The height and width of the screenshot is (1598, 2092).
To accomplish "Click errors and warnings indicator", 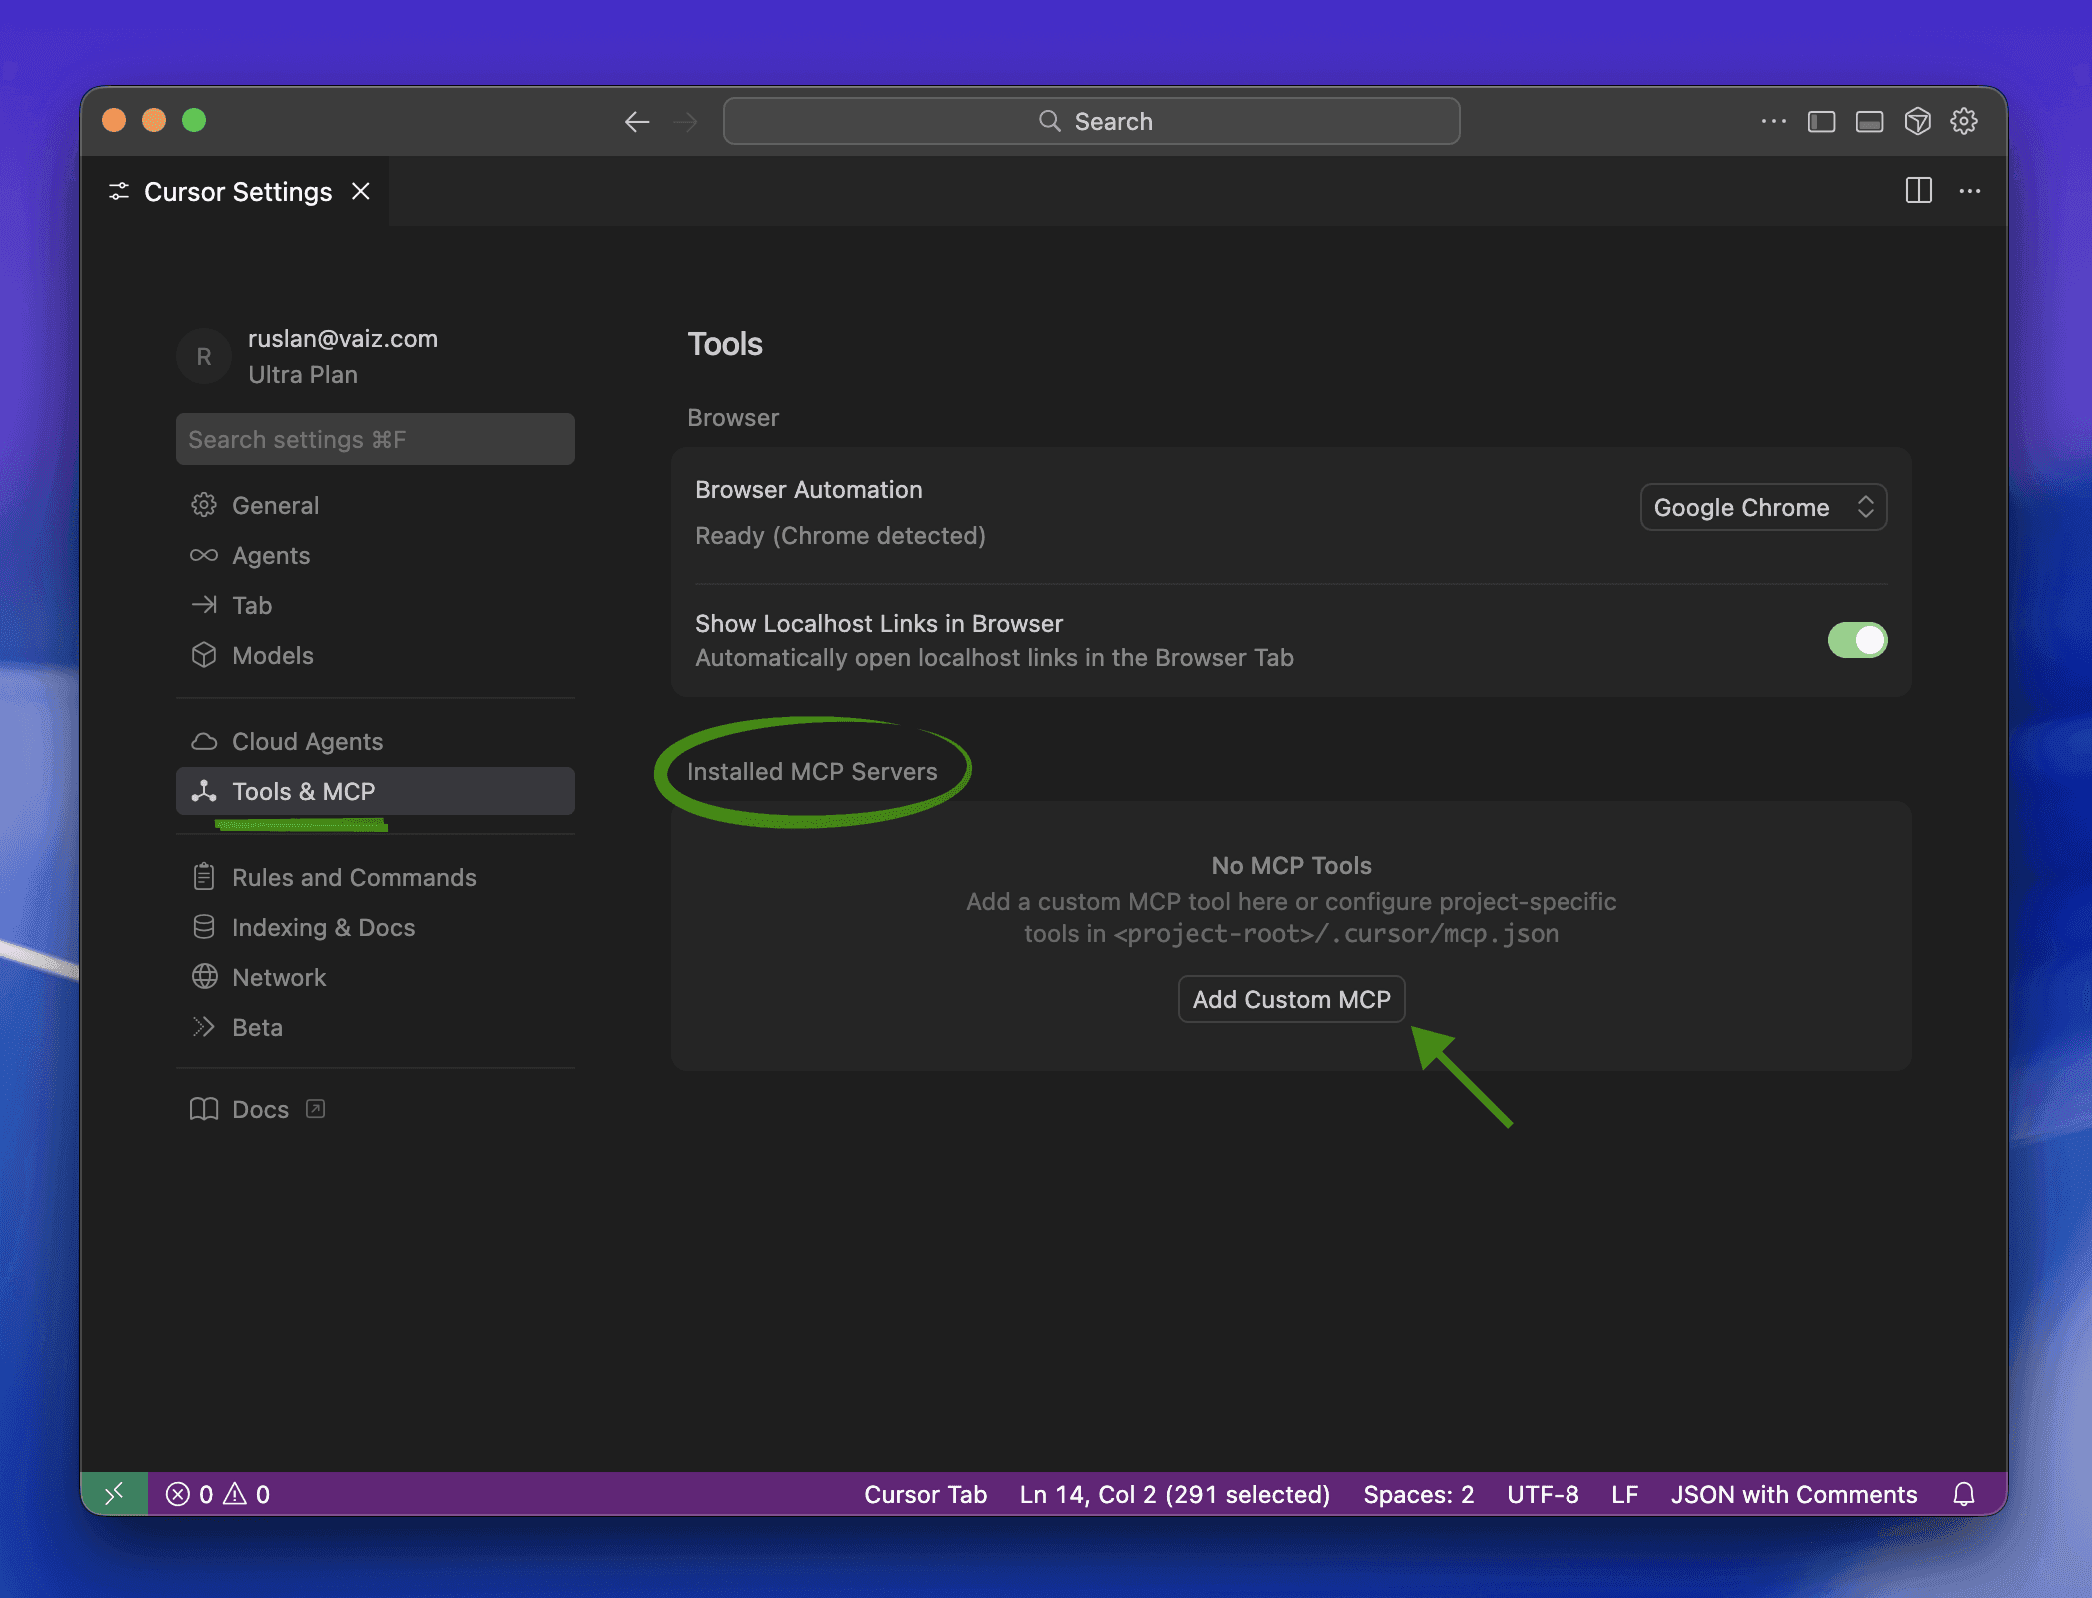I will click(x=218, y=1494).
